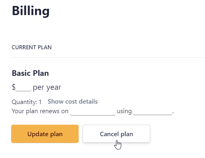This screenshot has height=158, width=205.
Task: Click the blank payment method field after "using"
Action: tap(153, 111)
